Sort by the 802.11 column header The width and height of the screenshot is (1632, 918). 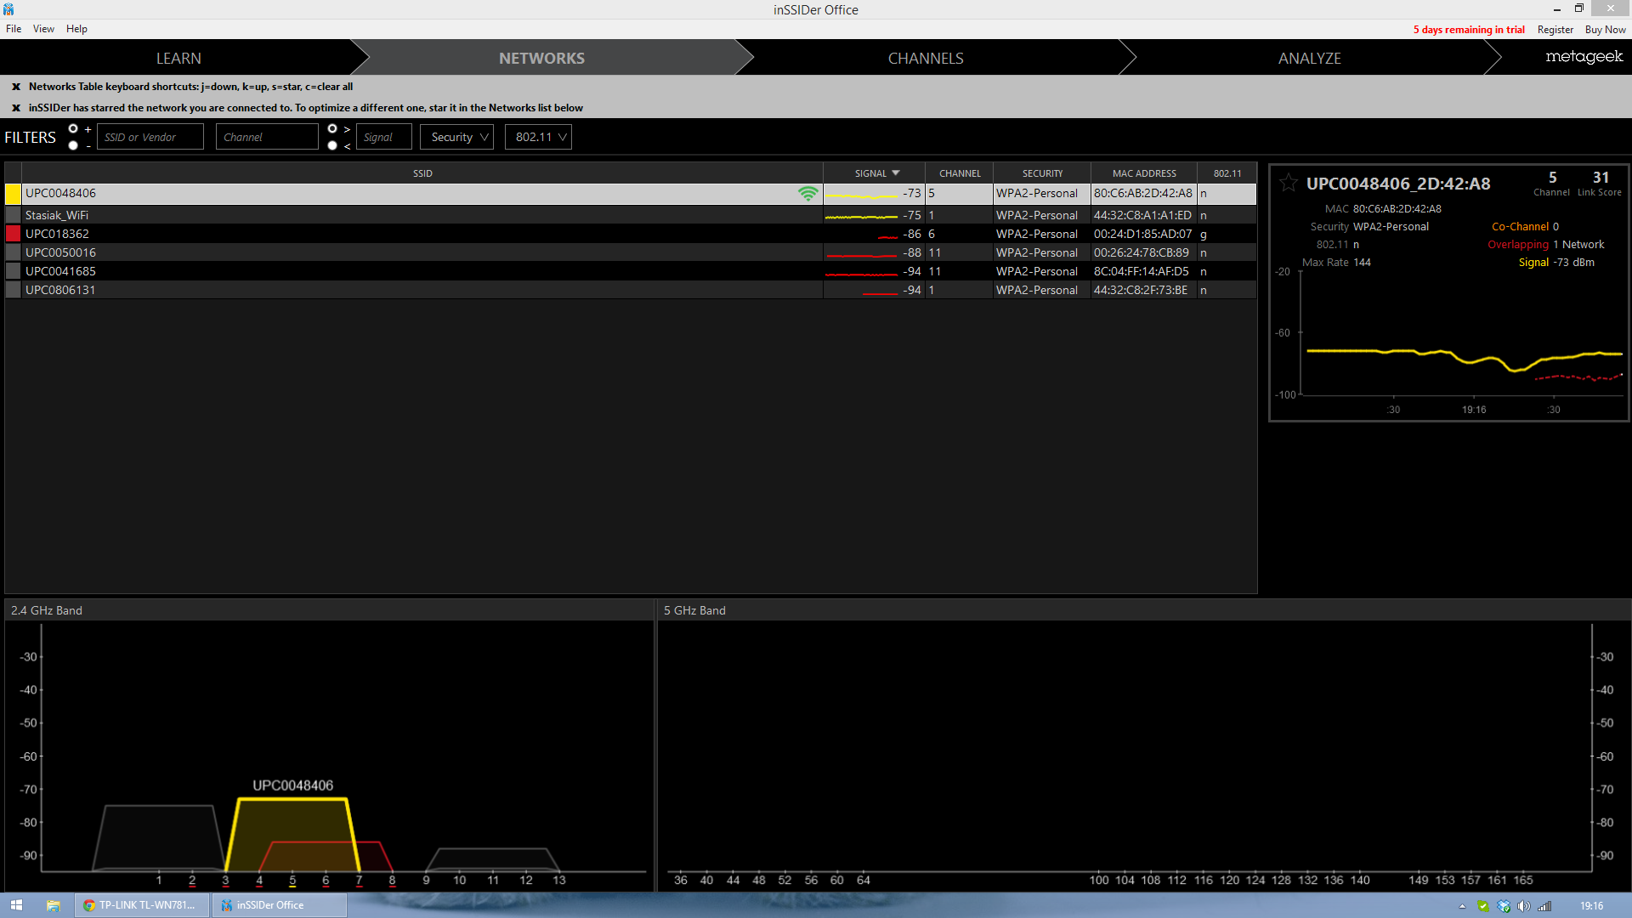pyautogui.click(x=1227, y=173)
